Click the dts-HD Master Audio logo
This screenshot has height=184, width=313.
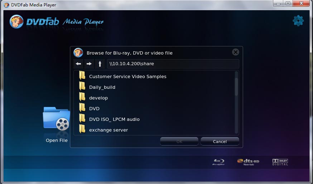click(248, 162)
